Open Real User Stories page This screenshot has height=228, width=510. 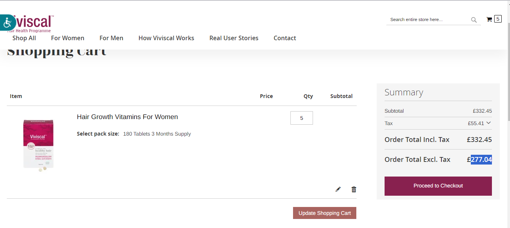[234, 38]
